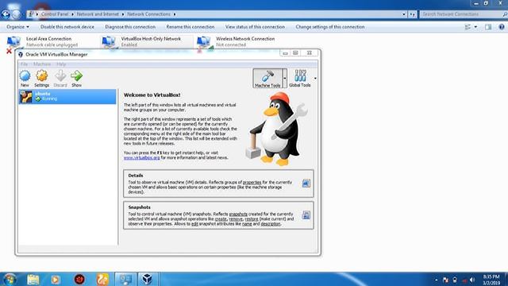Image resolution: width=508 pixels, height=286 pixels.
Task: Click the VirtualBox cube taskbar icon
Action: tap(148, 279)
